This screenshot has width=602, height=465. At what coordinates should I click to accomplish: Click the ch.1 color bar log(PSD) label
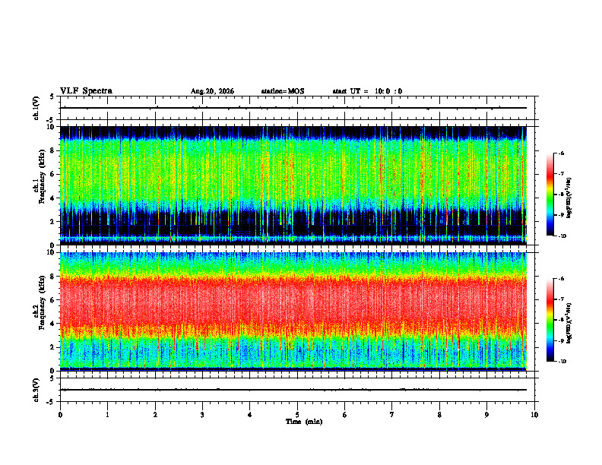tap(569, 198)
